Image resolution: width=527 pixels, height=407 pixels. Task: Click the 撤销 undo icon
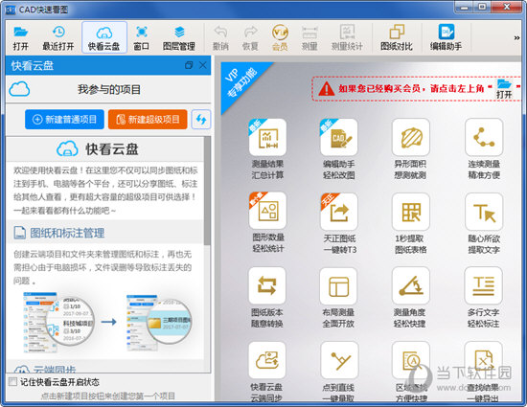pos(220,38)
